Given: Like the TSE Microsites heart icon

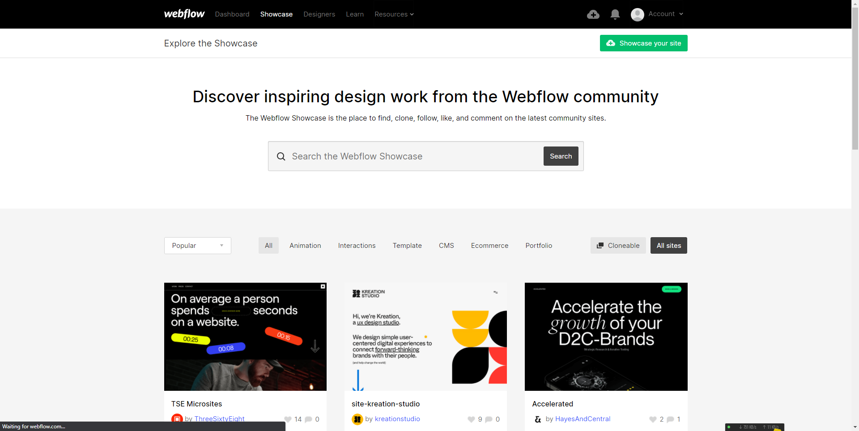Looking at the screenshot, I should coord(288,419).
